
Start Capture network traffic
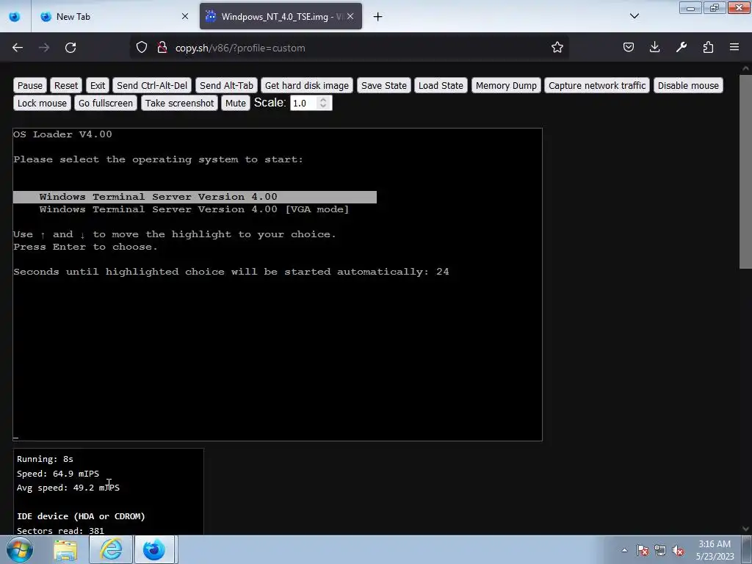pos(596,85)
